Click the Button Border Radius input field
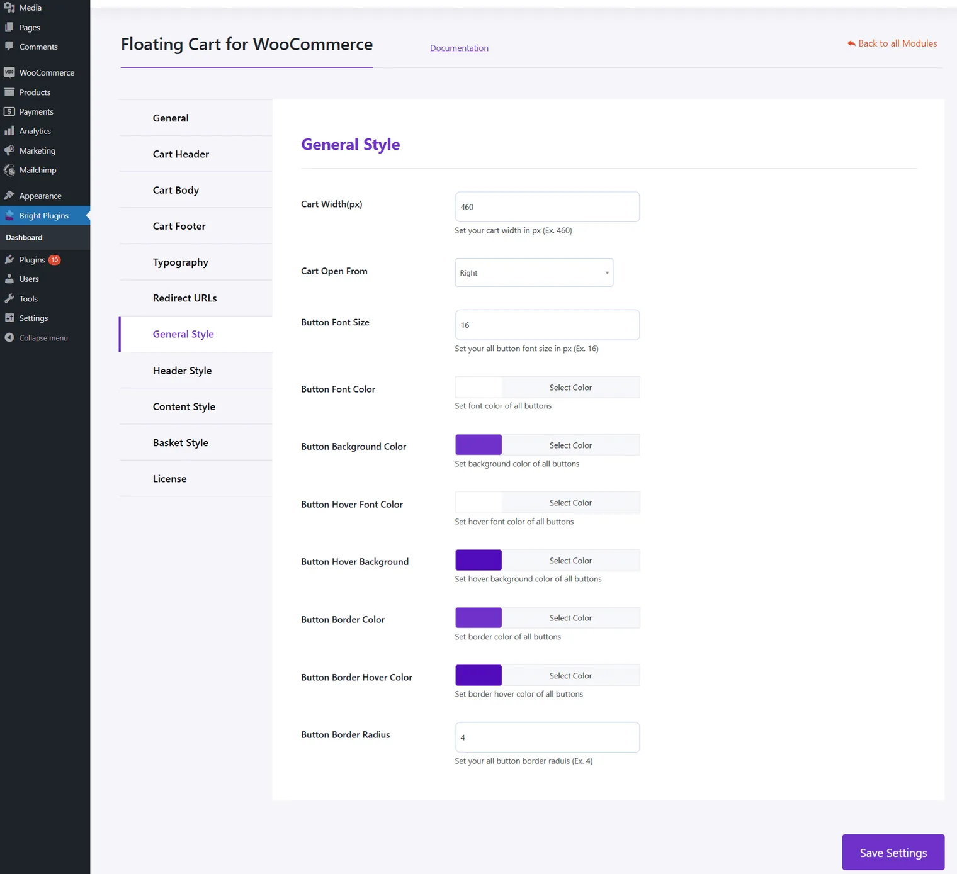 point(547,737)
